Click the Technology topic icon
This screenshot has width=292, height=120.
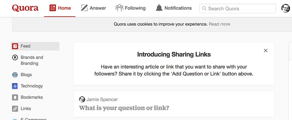click(x=15, y=86)
